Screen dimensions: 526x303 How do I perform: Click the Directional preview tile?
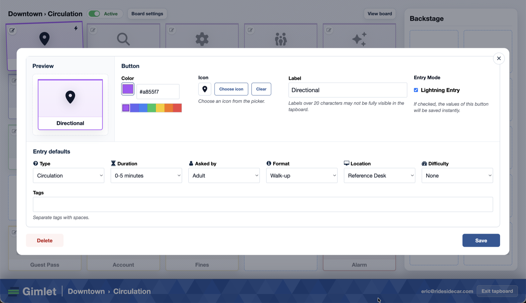(x=70, y=105)
